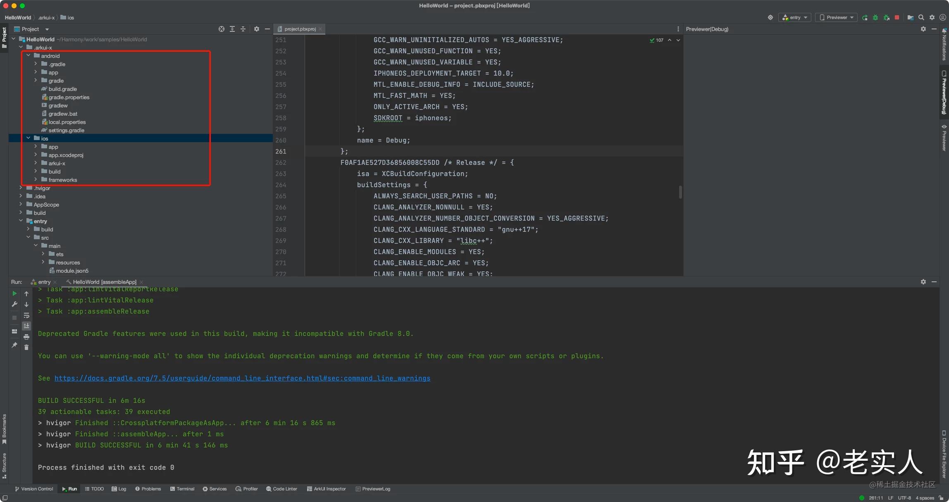
Task: Open the Terminal tool window tab
Action: [x=182, y=489]
